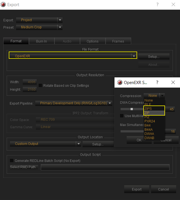
Task: Switch to the Audio tab
Action: tap(67, 41)
